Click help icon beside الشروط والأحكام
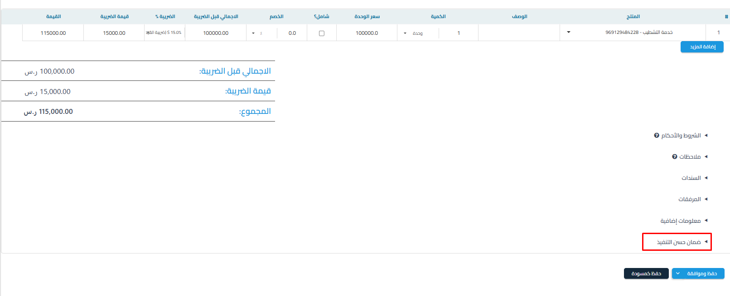The width and height of the screenshot is (730, 296). [x=657, y=136]
